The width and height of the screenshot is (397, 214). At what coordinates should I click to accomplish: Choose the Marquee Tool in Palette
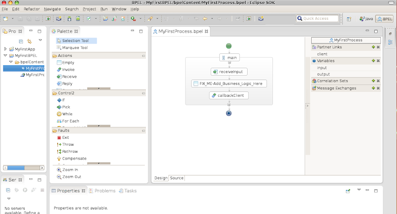pyautogui.click(x=72, y=47)
